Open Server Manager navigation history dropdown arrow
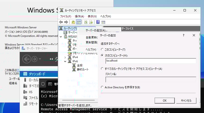This screenshot has height=113, width=204. 40,59
